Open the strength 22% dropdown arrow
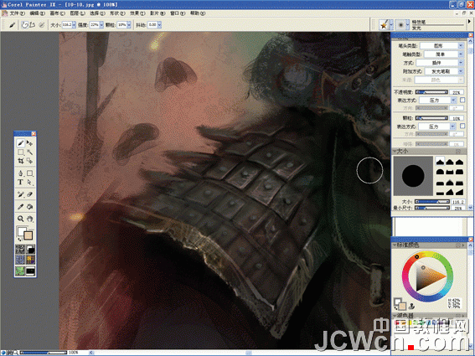This screenshot has height=356, width=475. coord(101,25)
